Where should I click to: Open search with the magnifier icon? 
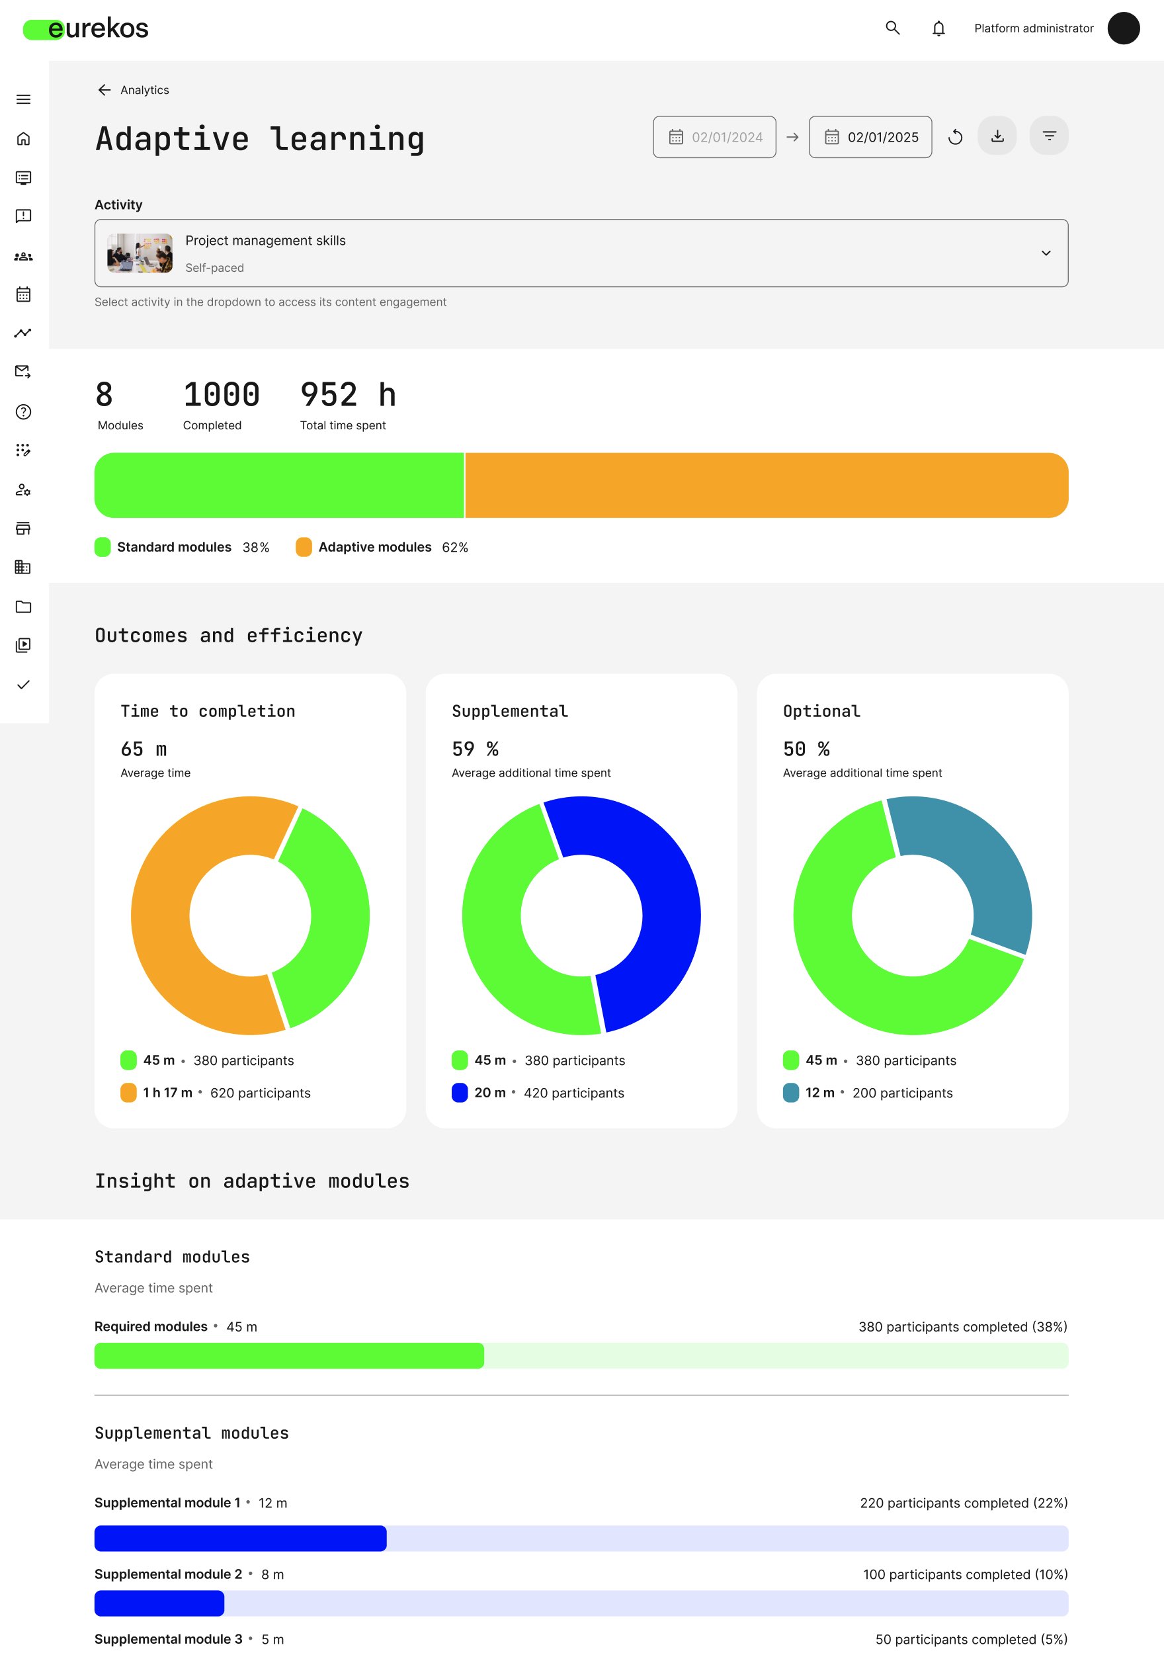coord(892,28)
